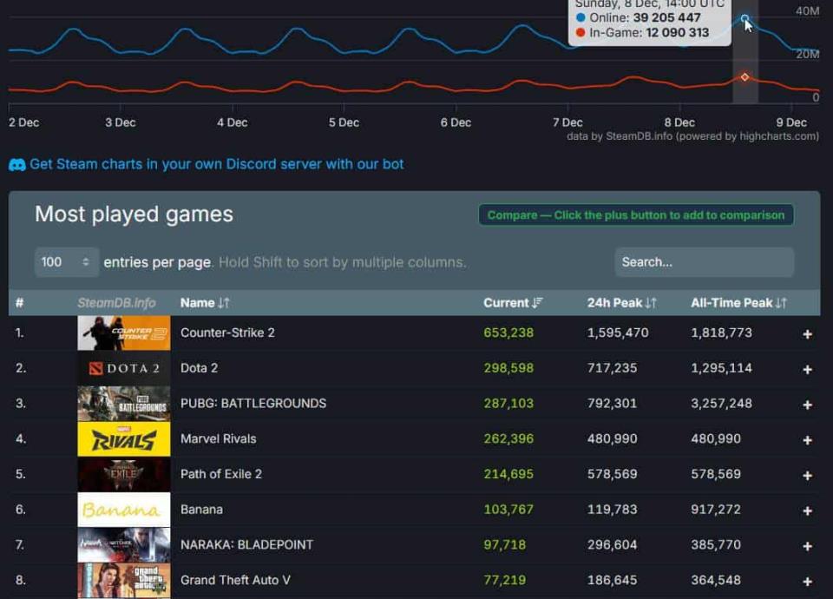The width and height of the screenshot is (833, 599).
Task: Add Path of Exile 2 to comparison
Action: click(807, 476)
